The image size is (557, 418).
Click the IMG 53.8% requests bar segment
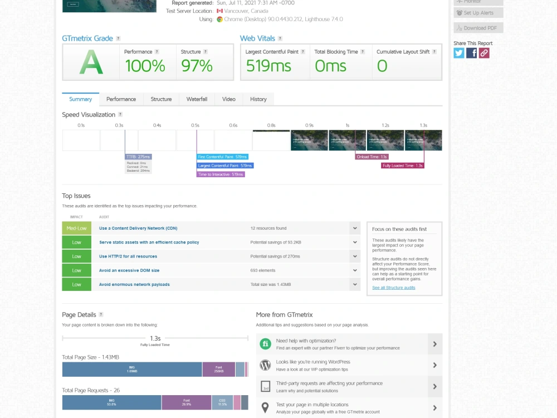[x=111, y=402]
